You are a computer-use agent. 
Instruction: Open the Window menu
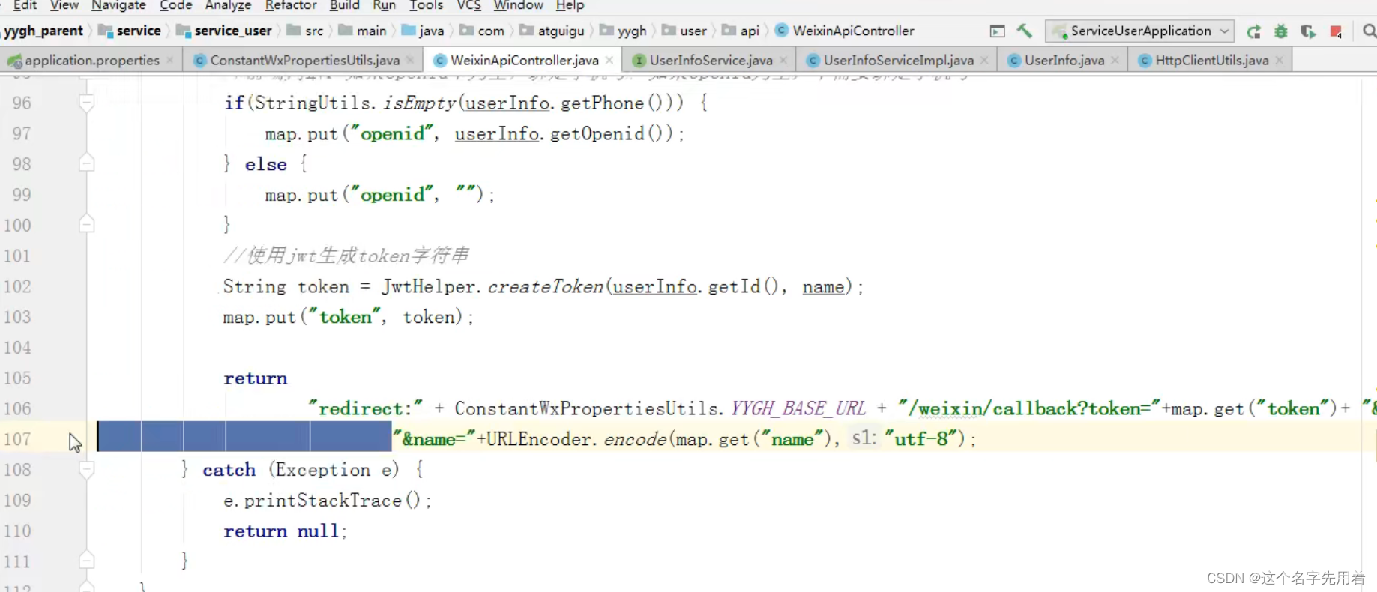(x=518, y=5)
